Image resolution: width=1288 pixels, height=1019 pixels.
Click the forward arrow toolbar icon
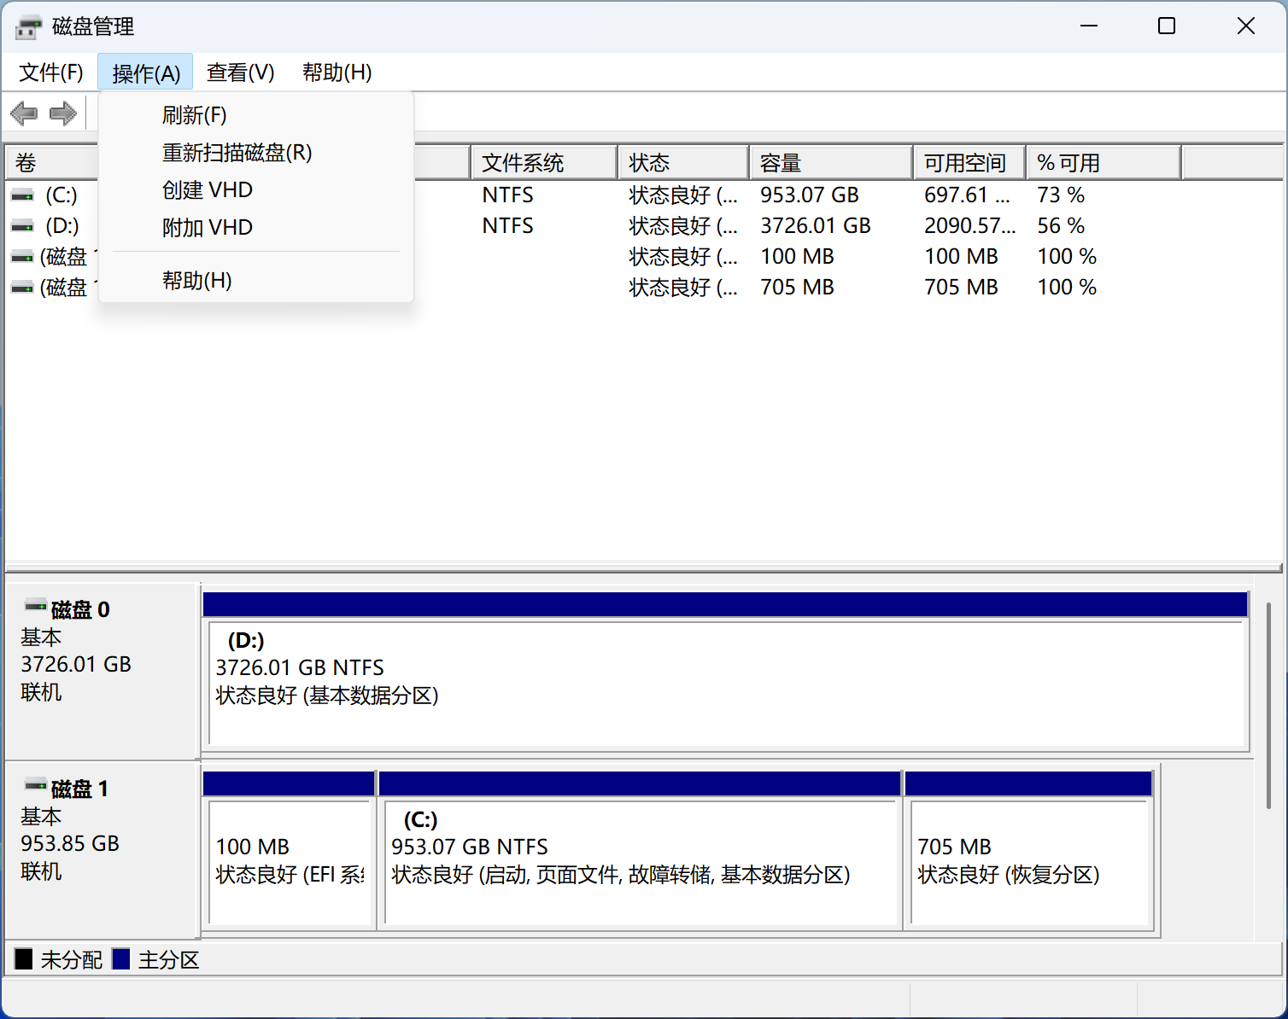pos(63,113)
